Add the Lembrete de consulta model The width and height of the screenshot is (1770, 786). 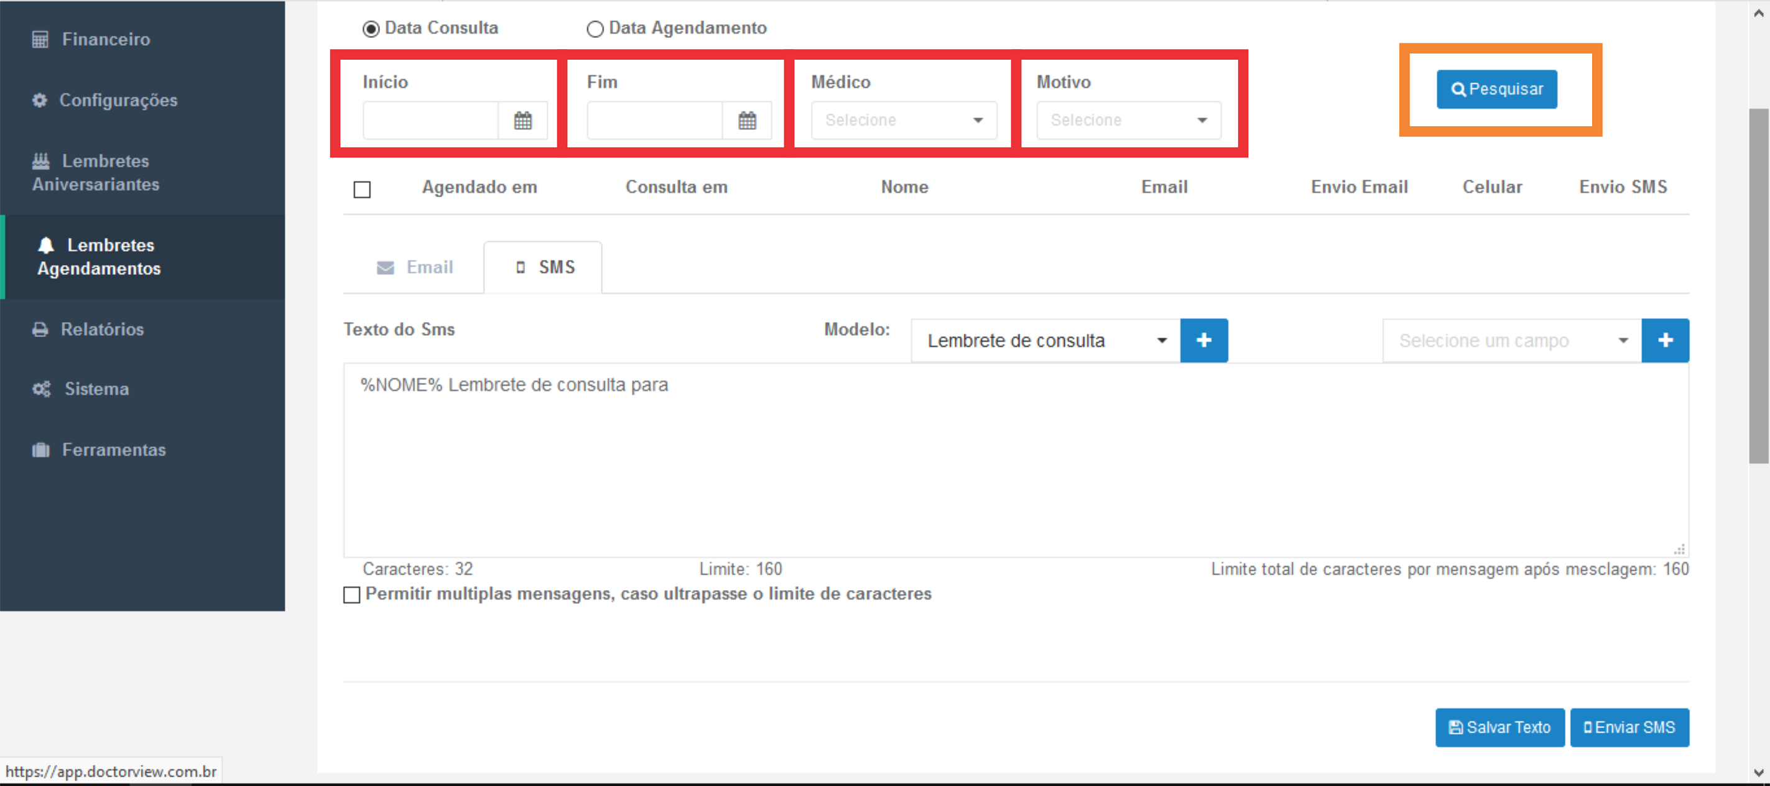coord(1203,340)
